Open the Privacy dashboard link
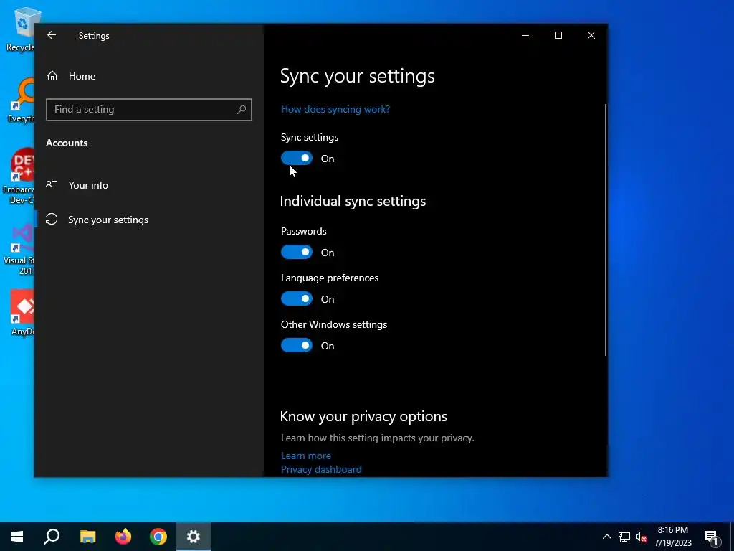This screenshot has width=734, height=551. [x=321, y=469]
